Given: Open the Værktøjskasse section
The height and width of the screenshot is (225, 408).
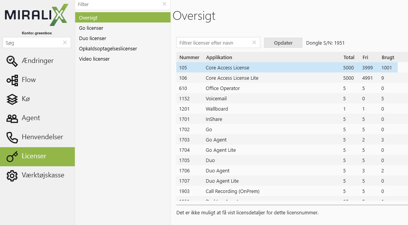Looking at the screenshot, I should [x=37, y=175].
